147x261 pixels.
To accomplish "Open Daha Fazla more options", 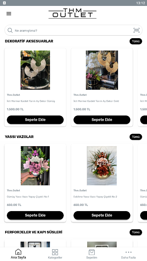I will click(x=128, y=254).
